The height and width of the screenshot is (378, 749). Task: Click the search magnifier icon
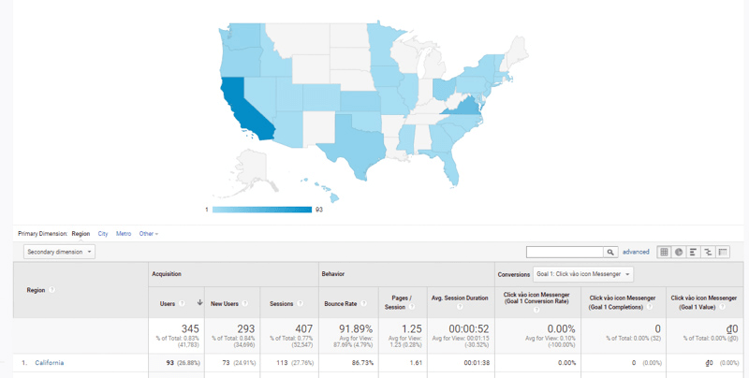tap(610, 252)
